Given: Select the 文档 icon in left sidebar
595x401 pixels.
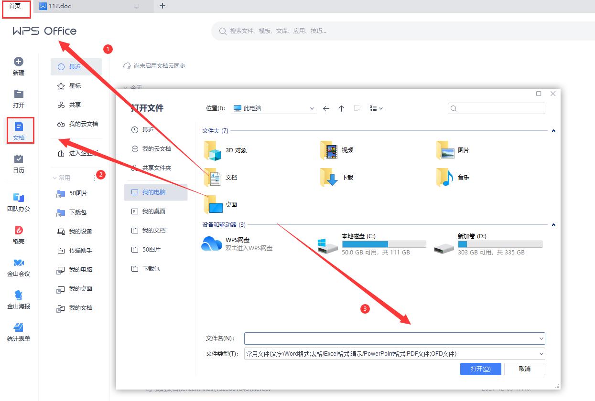Looking at the screenshot, I should [19, 127].
